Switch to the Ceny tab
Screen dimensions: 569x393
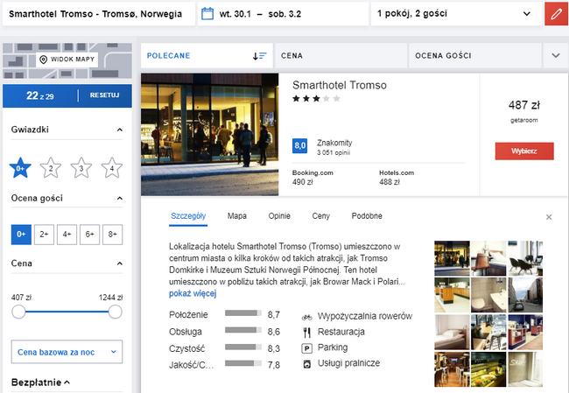point(320,216)
